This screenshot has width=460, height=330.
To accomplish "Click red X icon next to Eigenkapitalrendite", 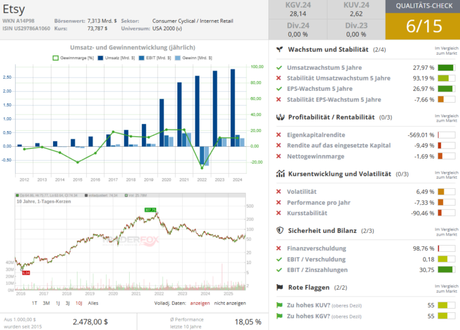I will tap(279, 135).
